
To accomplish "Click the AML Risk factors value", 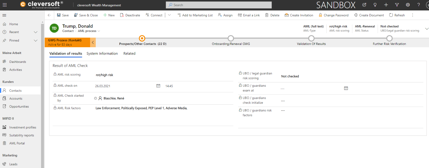I will pyautogui.click(x=141, y=108).
